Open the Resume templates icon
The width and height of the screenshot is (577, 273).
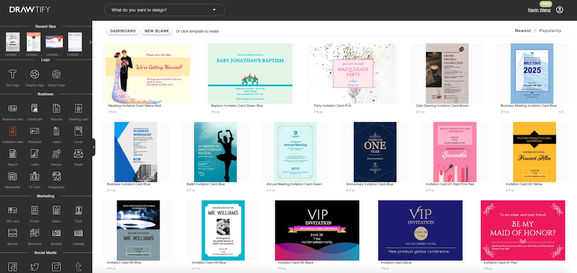pyautogui.click(x=56, y=108)
